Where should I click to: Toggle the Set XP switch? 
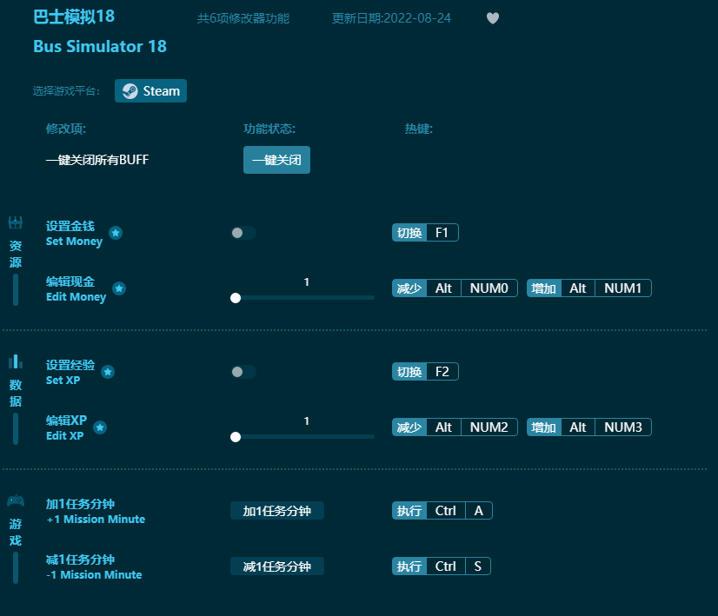243,372
